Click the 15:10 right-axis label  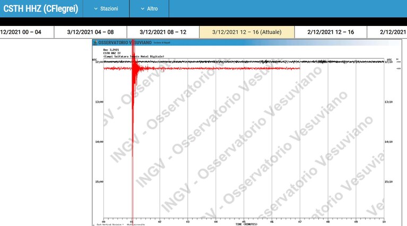(388, 182)
